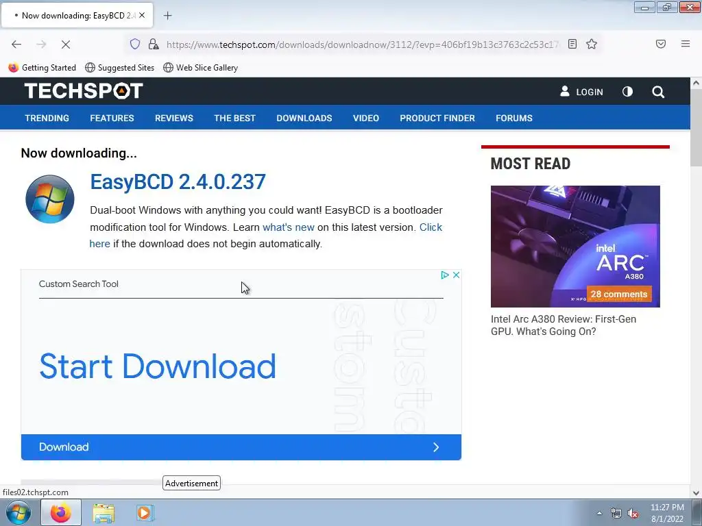Click the Custom Search Tool ad label
702x526 pixels.
click(78, 284)
